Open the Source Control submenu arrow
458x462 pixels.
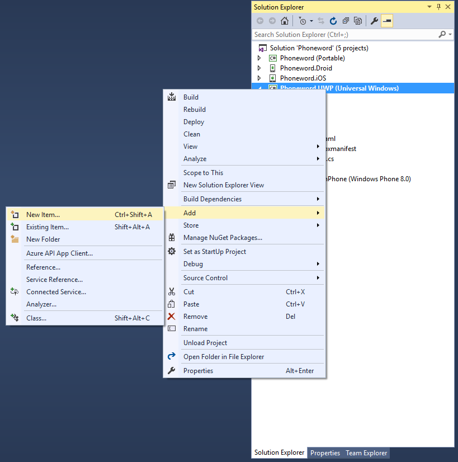click(x=318, y=278)
